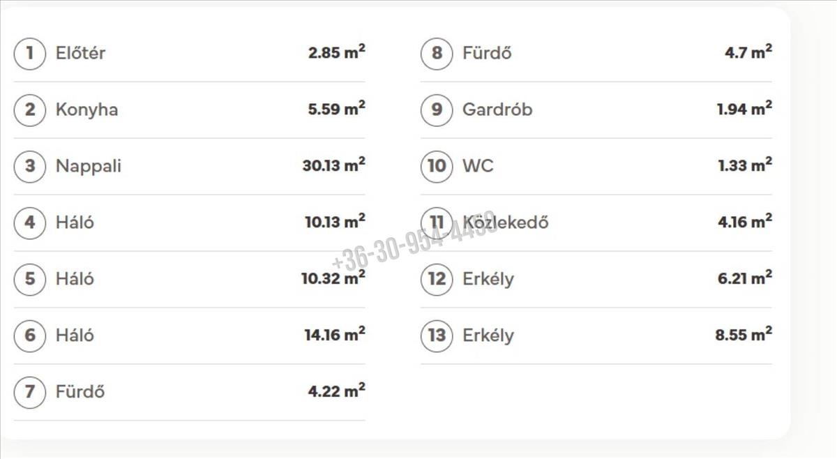Viewport: 837px width, 459px height.
Task: Click the Közlekedő room label
Action: pyautogui.click(x=506, y=223)
